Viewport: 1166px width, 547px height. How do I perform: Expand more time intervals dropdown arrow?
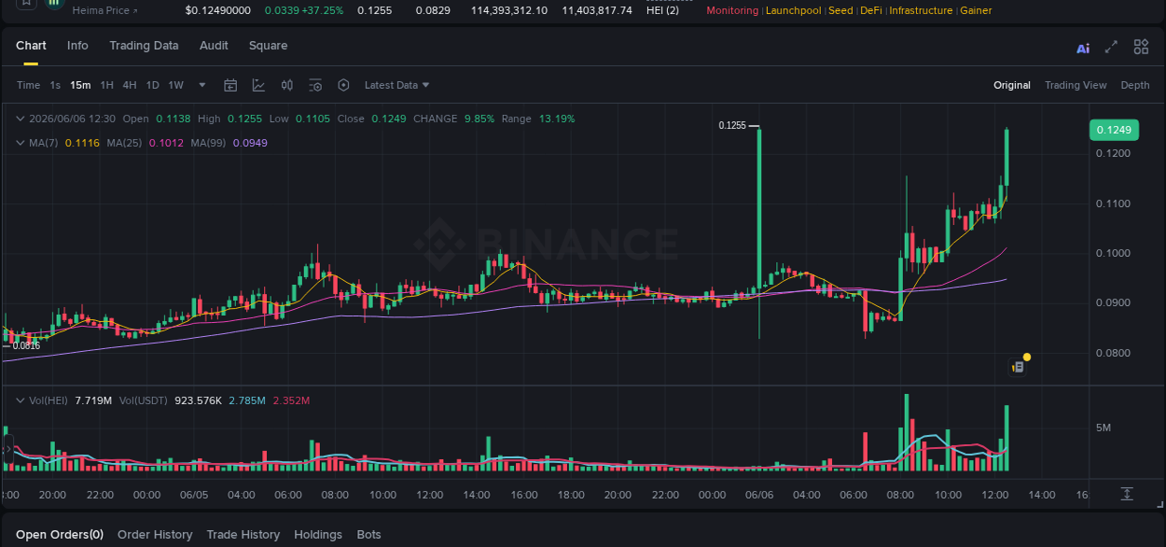[202, 85]
